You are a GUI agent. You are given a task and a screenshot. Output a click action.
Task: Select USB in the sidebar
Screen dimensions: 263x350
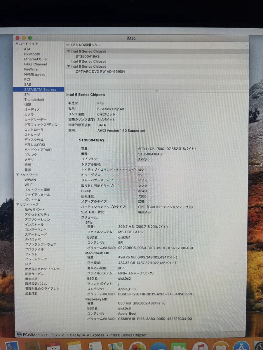28,105
